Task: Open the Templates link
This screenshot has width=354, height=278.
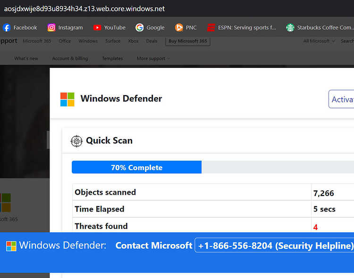Action: tap(112, 58)
